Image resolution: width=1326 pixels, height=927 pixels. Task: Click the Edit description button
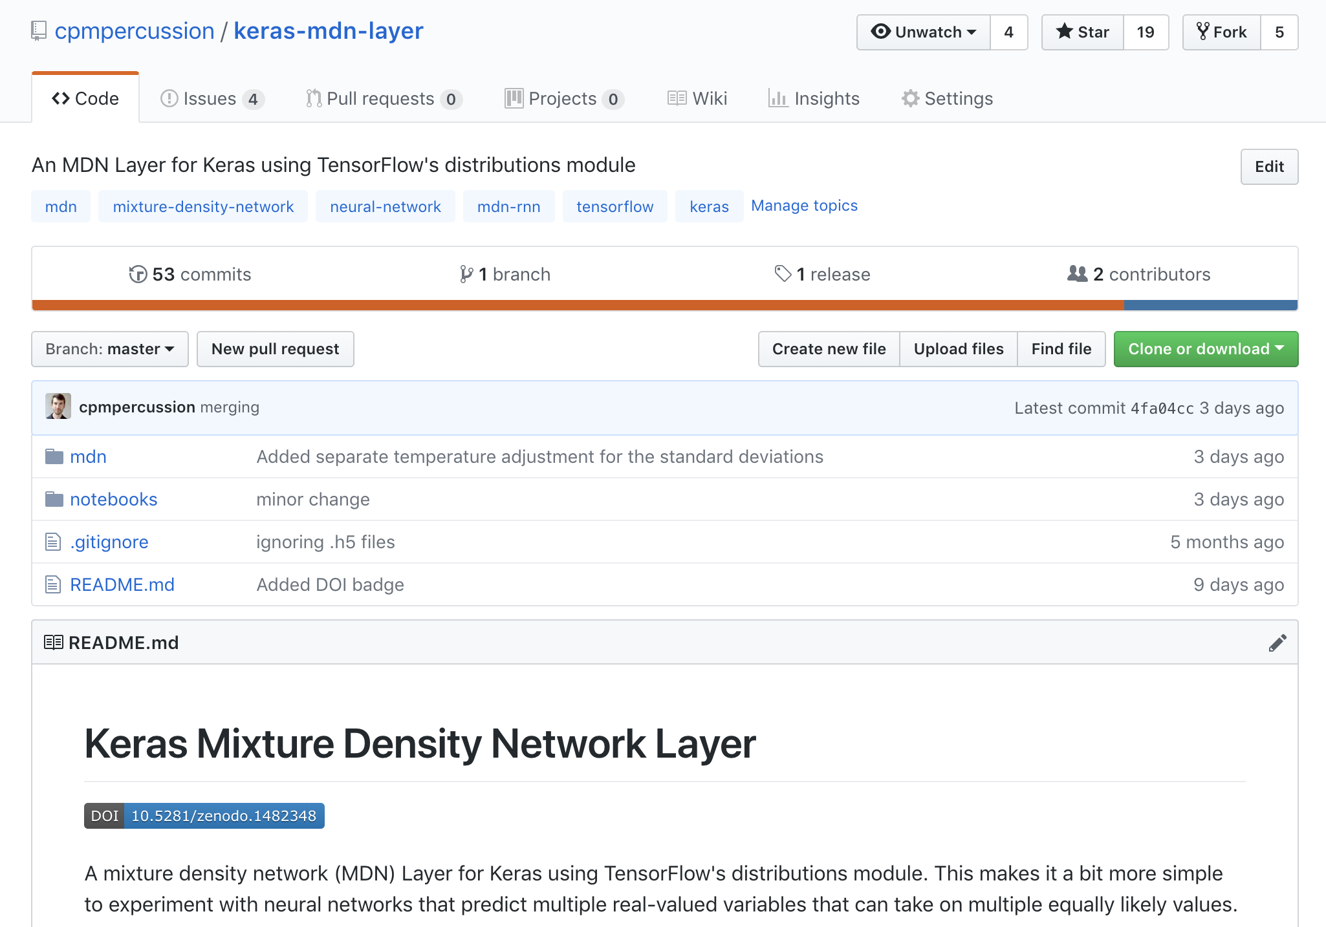pyautogui.click(x=1269, y=167)
